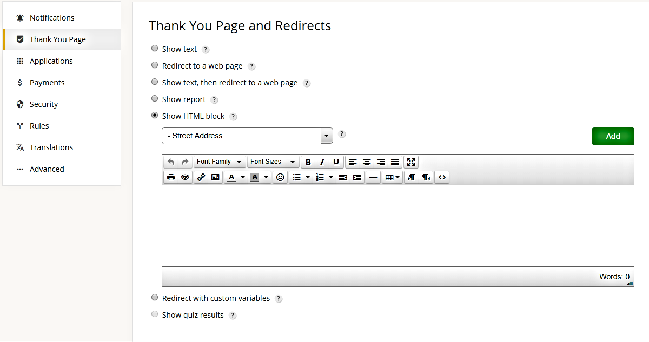Select Show quiz results
This screenshot has width=649, height=342.
(155, 314)
